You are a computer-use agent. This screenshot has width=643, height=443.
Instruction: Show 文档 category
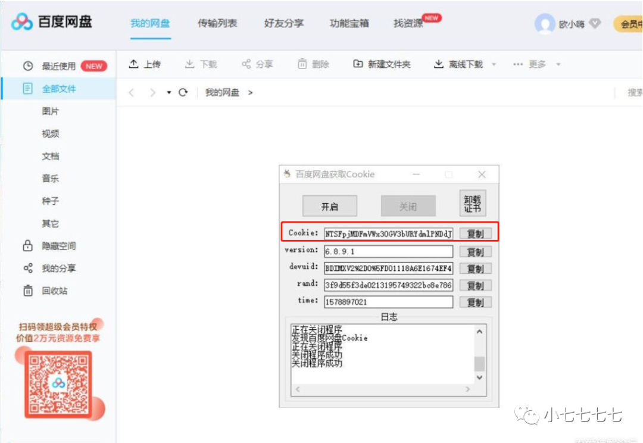point(51,156)
